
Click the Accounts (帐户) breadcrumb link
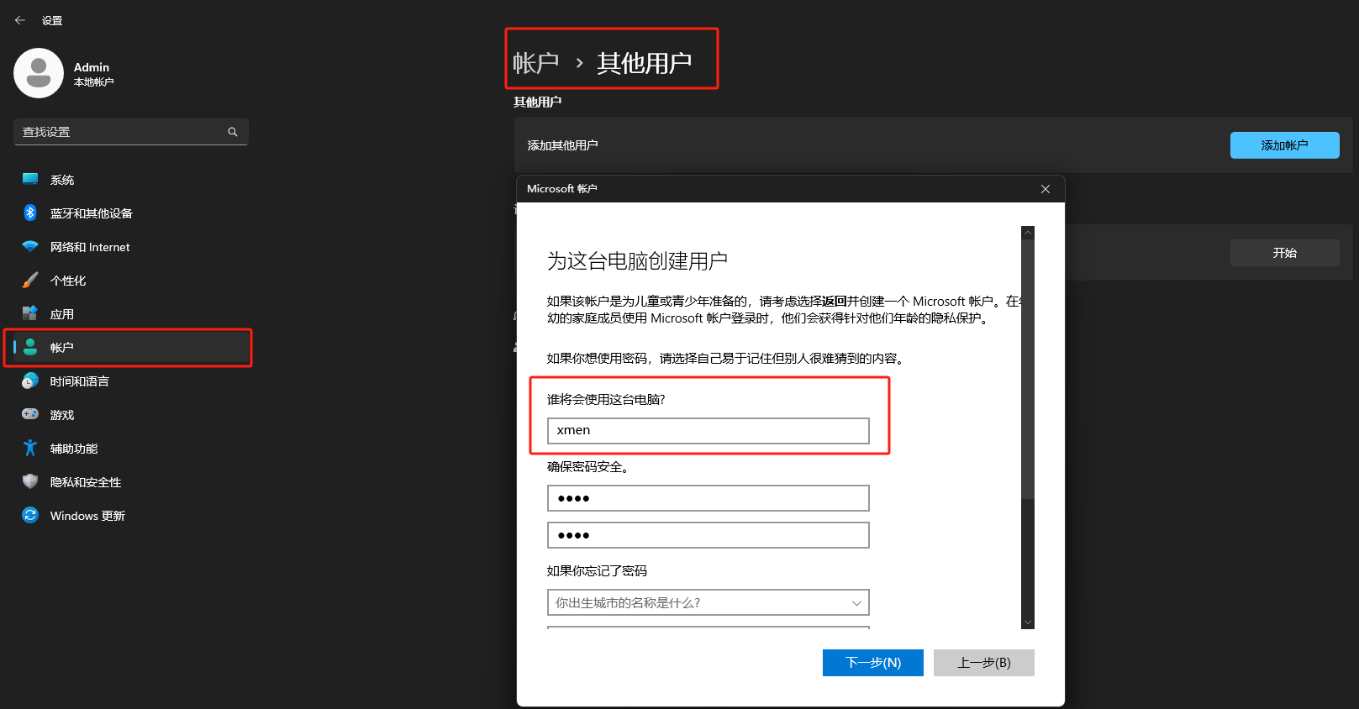(535, 63)
